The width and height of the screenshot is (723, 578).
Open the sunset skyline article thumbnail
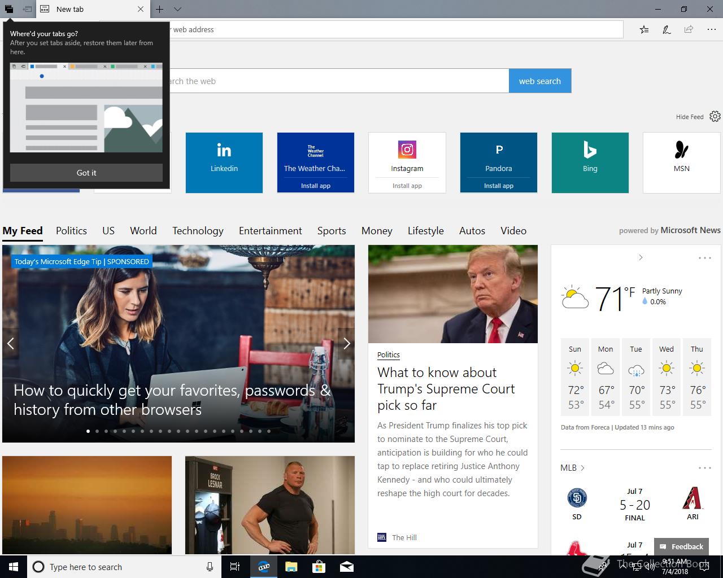tap(87, 505)
